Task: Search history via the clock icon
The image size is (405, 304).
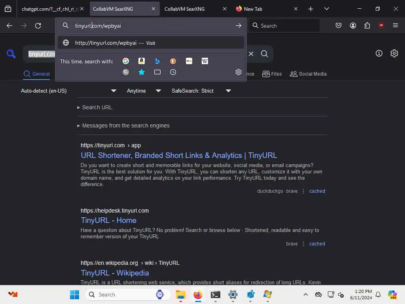Action: pos(173,72)
